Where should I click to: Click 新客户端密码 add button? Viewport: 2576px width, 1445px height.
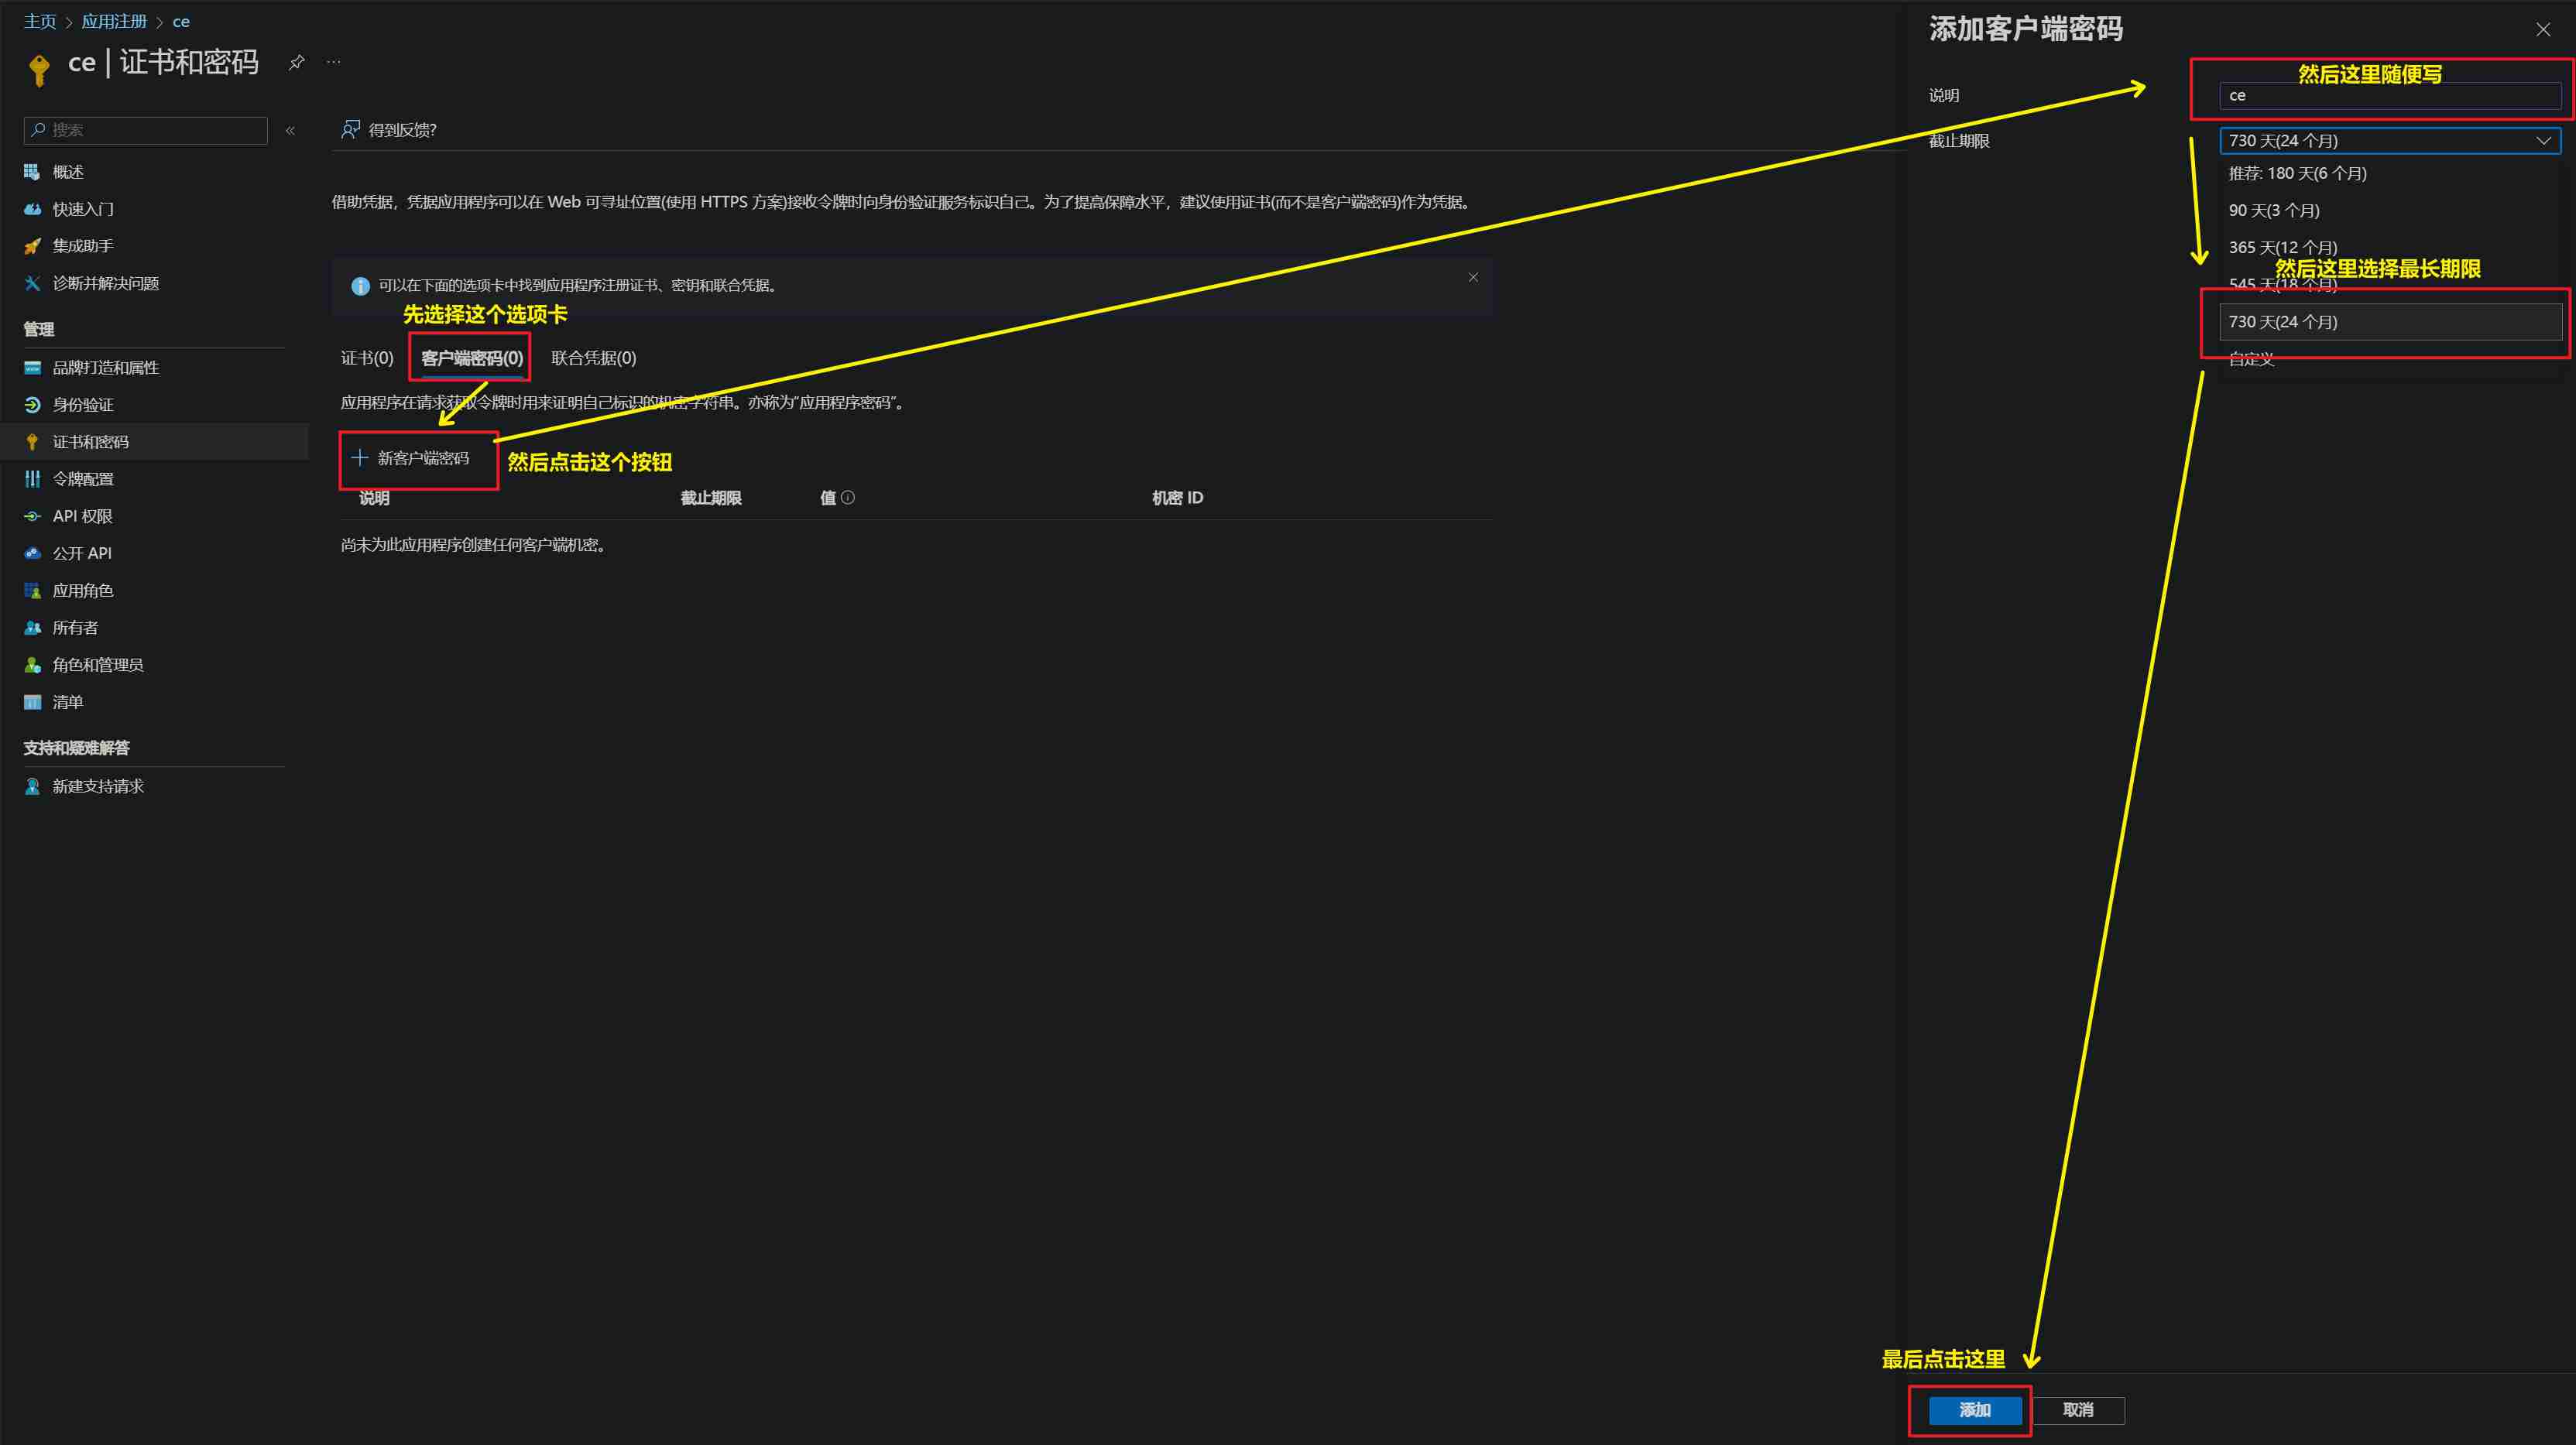pos(411,459)
